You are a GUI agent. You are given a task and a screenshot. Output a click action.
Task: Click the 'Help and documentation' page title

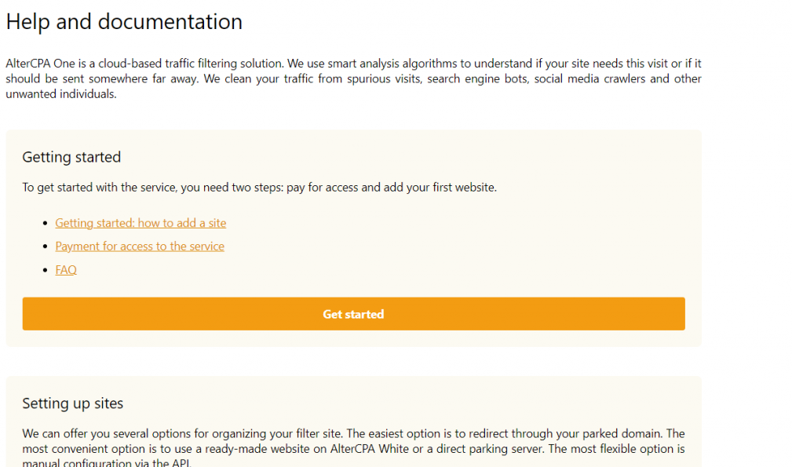coord(124,22)
